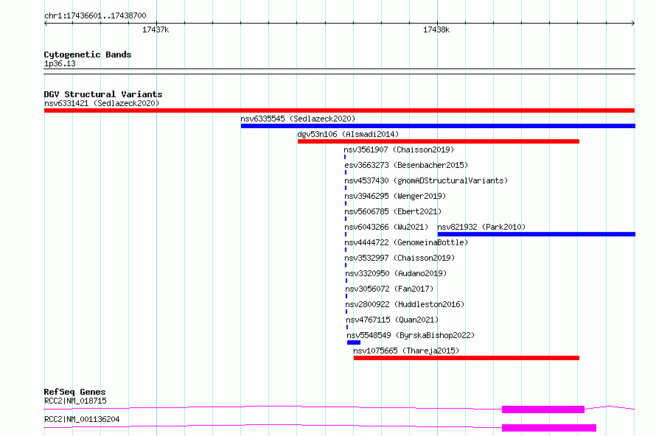Viewport: 656px width, 436px height.
Task: Open variant nsv3561907 (Chaisson2019) label
Action: [x=399, y=150]
